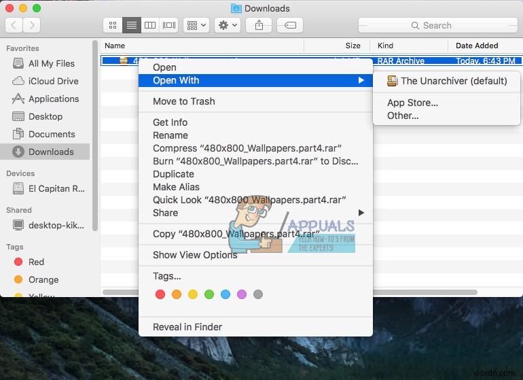Image resolution: width=523 pixels, height=380 pixels.
Task: Click the Downloads folder title icon
Action: point(236,8)
